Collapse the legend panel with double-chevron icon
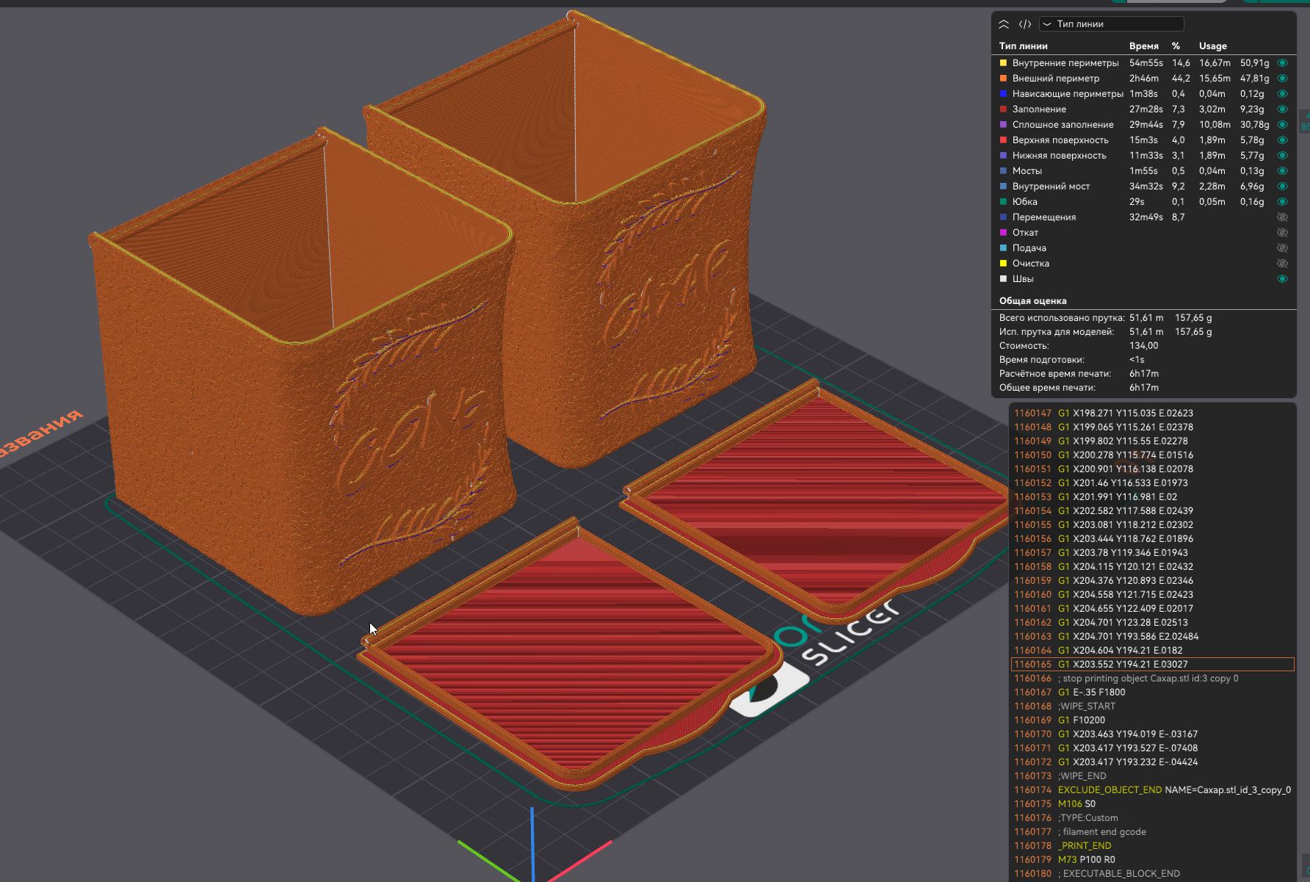This screenshot has height=882, width=1310. (x=1004, y=24)
